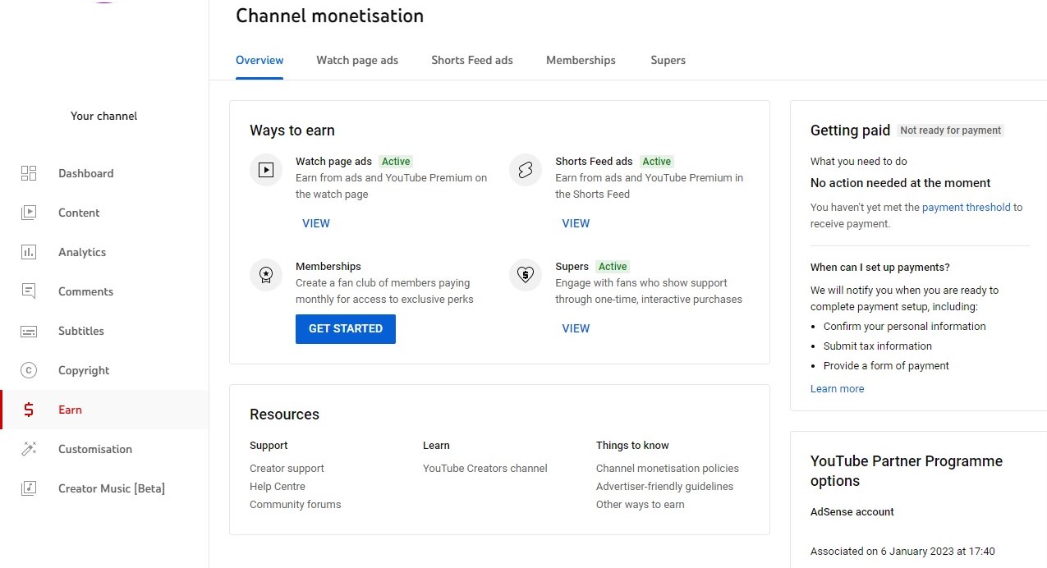Viewport: 1047px width, 568px height.
Task: Click the Customisation magic wand icon
Action: click(29, 449)
